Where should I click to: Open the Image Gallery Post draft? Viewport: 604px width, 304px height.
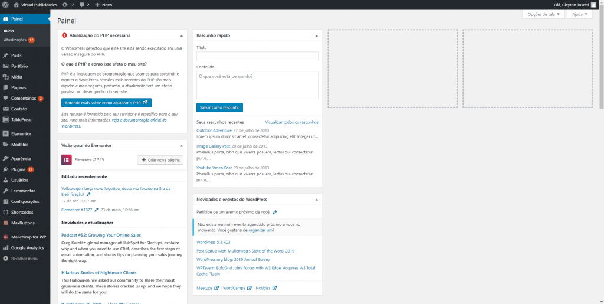tap(213, 146)
